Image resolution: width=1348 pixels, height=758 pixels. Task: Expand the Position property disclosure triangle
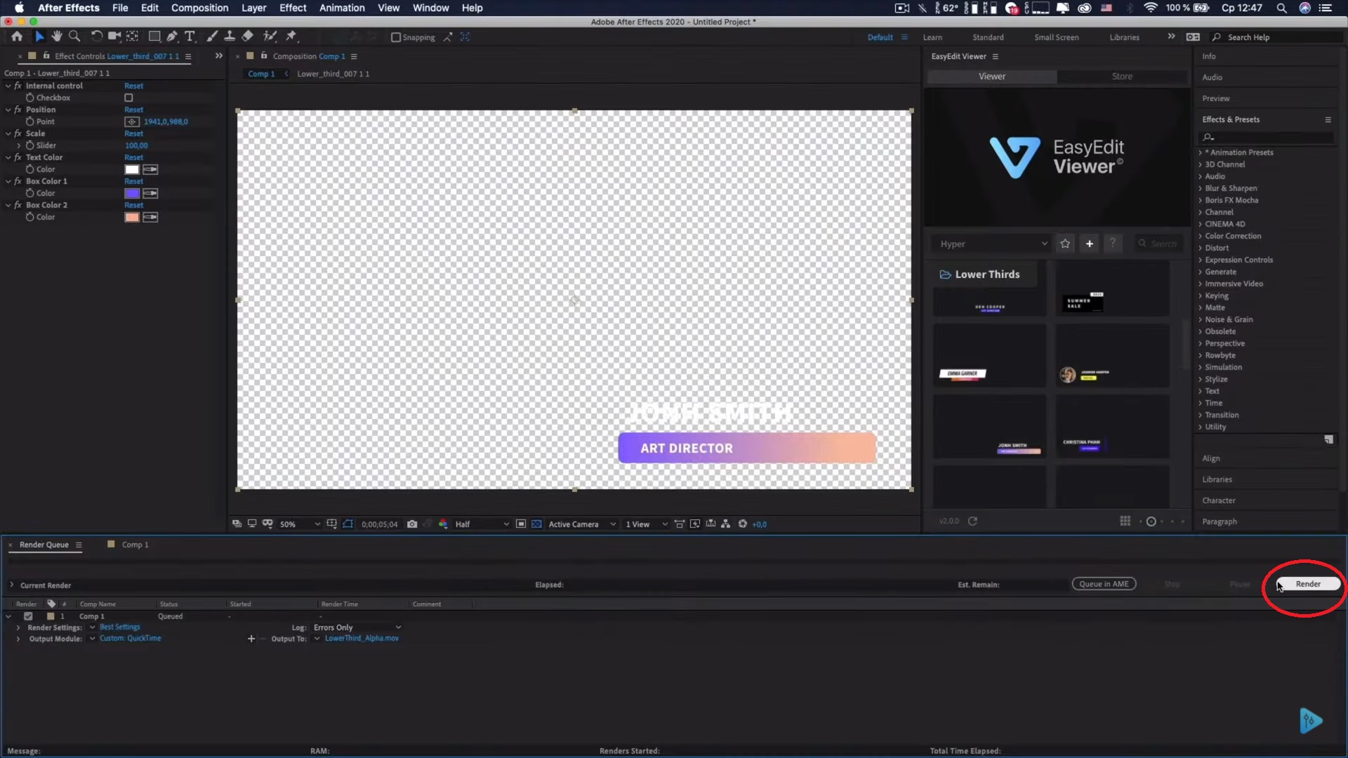tap(8, 109)
